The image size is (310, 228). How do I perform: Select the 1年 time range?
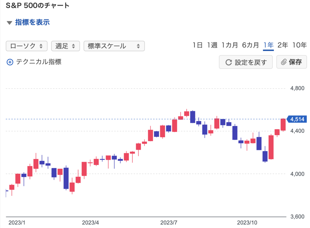point(268,45)
